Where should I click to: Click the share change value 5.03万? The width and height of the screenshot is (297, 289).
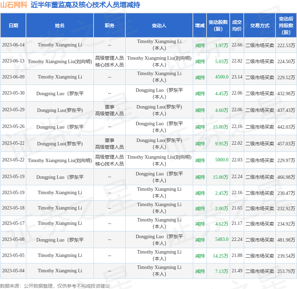click(222, 61)
